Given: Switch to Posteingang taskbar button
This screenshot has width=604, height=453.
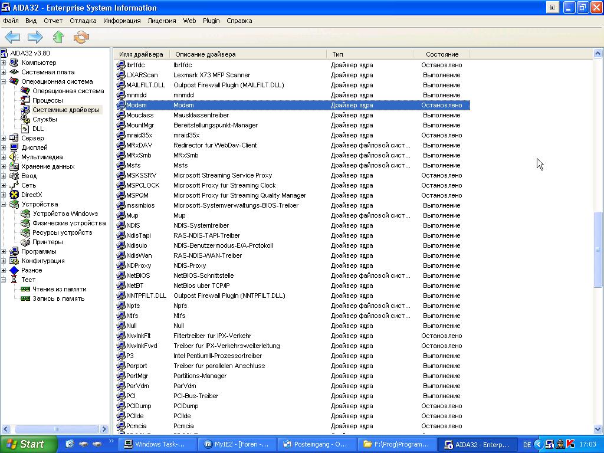Looking at the screenshot, I should click(x=316, y=444).
